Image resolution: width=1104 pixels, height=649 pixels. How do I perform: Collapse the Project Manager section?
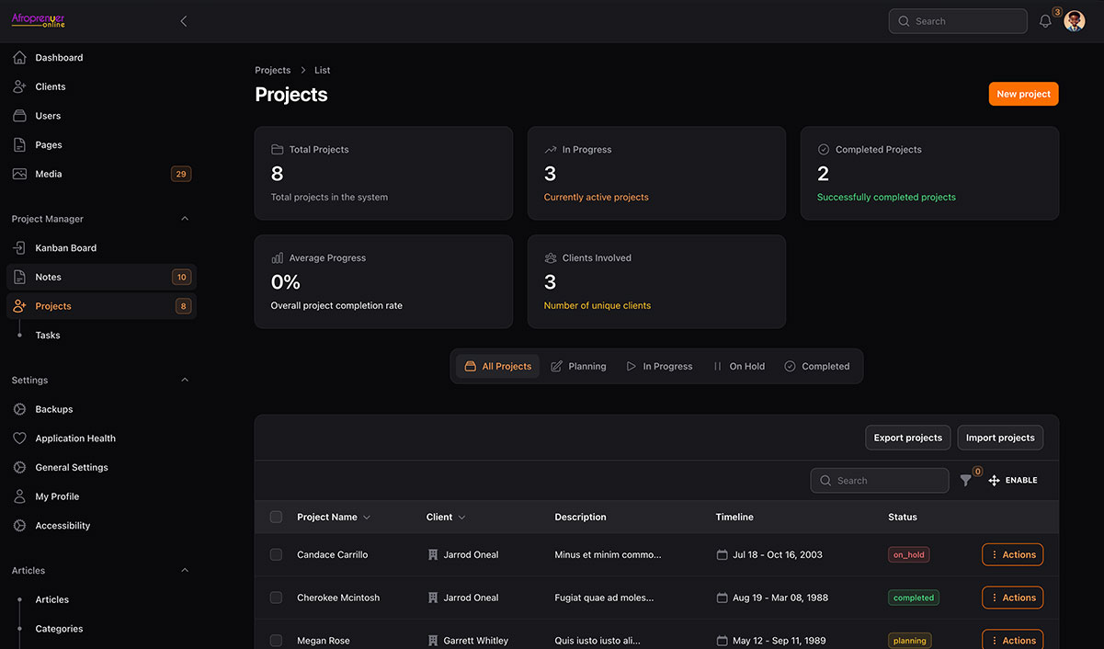pyautogui.click(x=185, y=219)
